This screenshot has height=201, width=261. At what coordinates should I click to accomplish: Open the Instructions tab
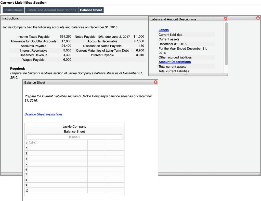pyautogui.click(x=13, y=10)
